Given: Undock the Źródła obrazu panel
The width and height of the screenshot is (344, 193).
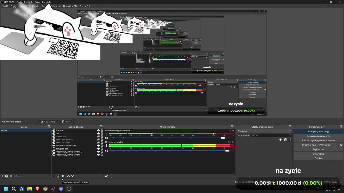Looking at the screenshot, I should pos(101,127).
